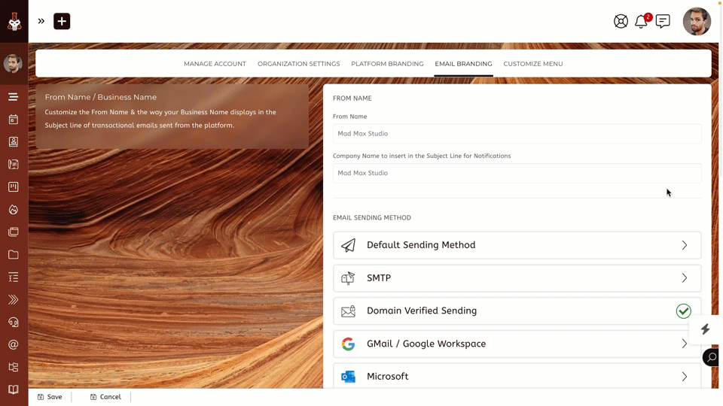Open the notifications bell icon
Image resolution: width=723 pixels, height=406 pixels.
click(x=641, y=22)
